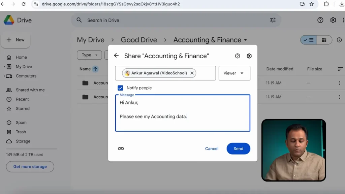Image resolution: width=345 pixels, height=194 pixels.
Task: Click the back arrow in Share dialog
Action: coord(116,56)
